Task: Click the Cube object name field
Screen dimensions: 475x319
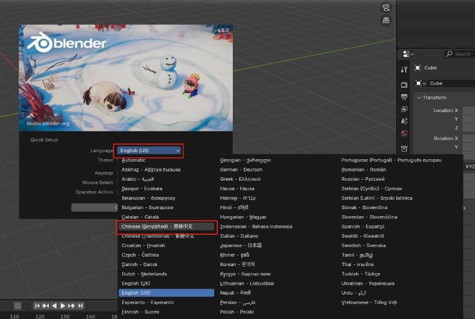Action: 452,83
